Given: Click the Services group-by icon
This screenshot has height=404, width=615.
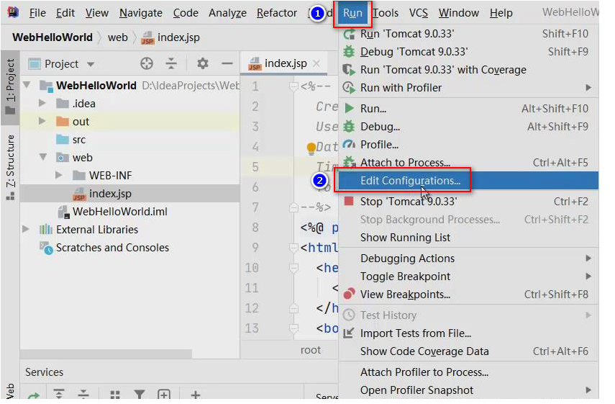Looking at the screenshot, I should tap(115, 395).
